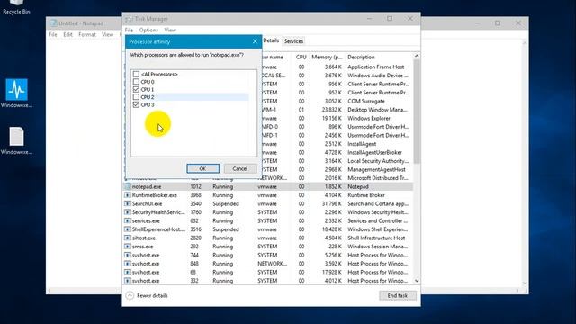Screen dimensions: 576x324
Task: Select the ShellExperienceHost process row
Action: (268, 229)
